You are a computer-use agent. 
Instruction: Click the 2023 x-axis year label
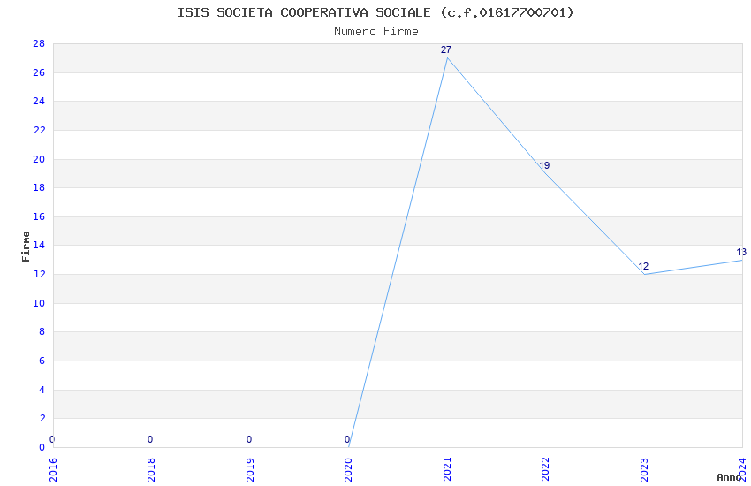tap(644, 470)
